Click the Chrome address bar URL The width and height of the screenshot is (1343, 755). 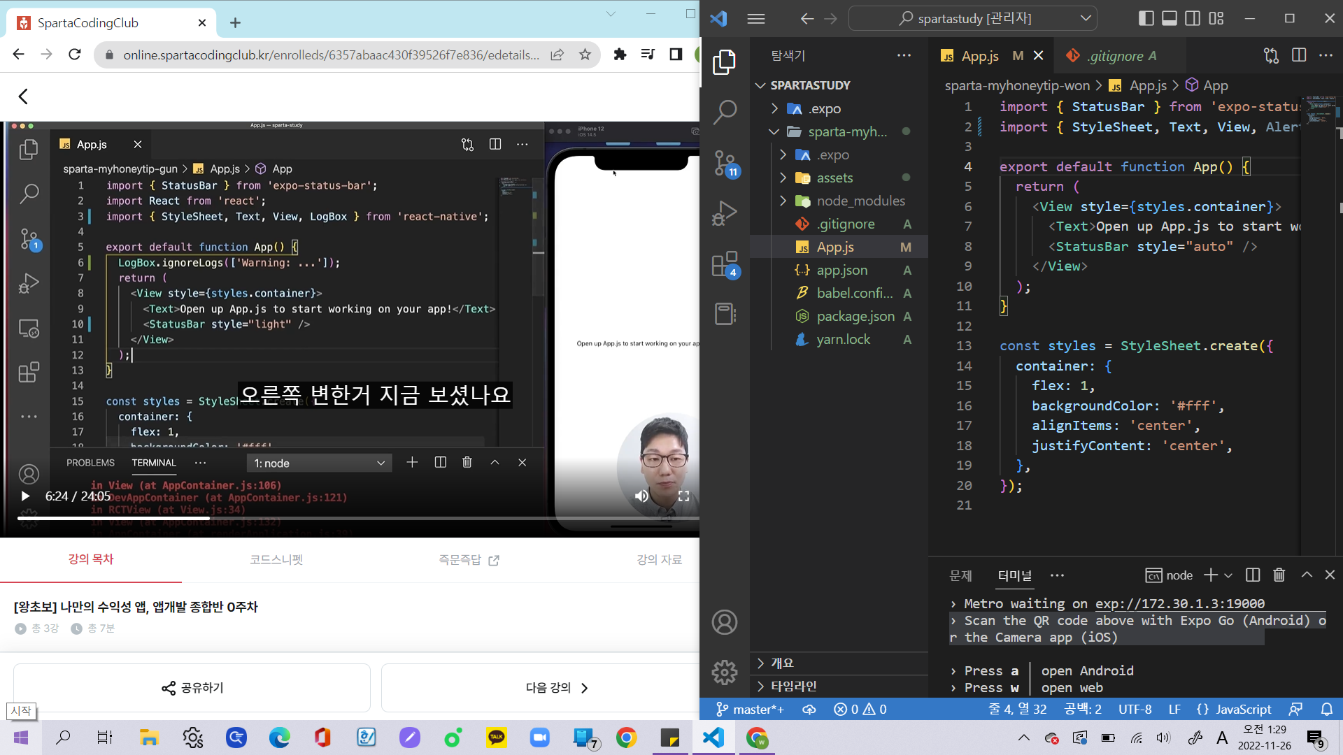(x=331, y=55)
